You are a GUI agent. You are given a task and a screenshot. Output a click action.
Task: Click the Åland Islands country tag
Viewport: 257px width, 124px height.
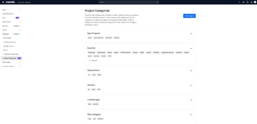coord(101,52)
